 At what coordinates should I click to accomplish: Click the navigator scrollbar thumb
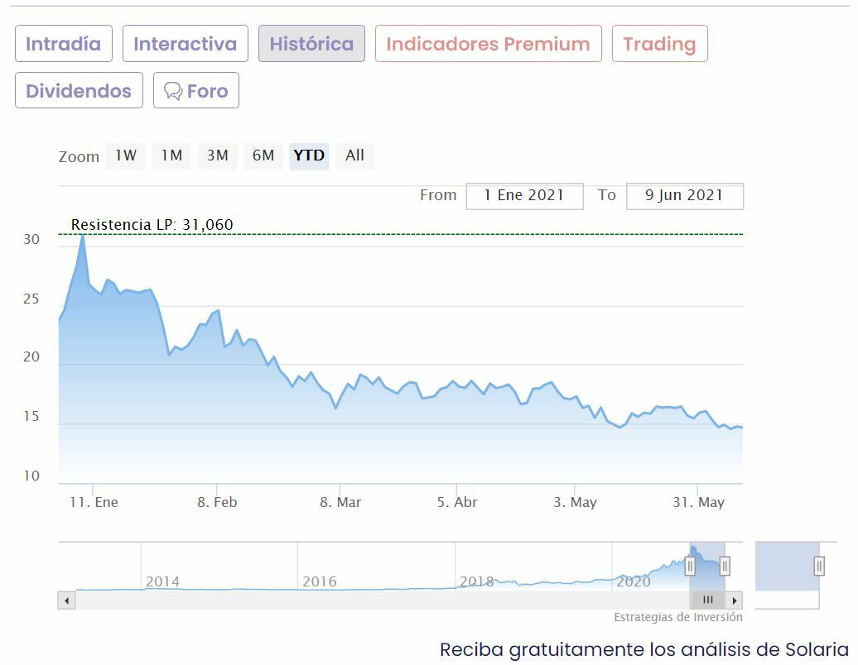707,600
